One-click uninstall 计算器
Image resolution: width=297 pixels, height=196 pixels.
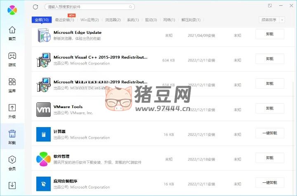pyautogui.click(x=270, y=133)
